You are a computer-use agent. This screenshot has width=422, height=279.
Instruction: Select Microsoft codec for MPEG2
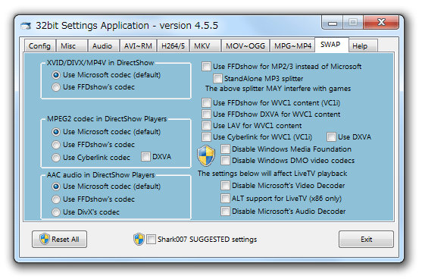tap(106, 132)
